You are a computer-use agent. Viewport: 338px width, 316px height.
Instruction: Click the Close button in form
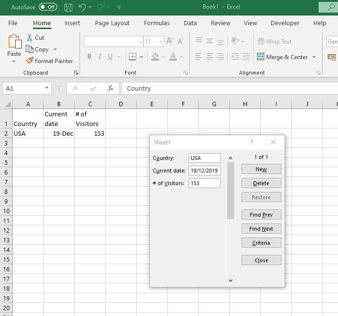[x=261, y=260]
